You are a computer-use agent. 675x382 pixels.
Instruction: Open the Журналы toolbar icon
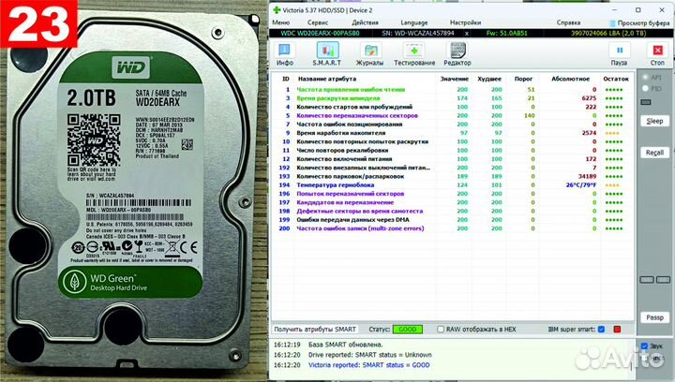pos(369,54)
